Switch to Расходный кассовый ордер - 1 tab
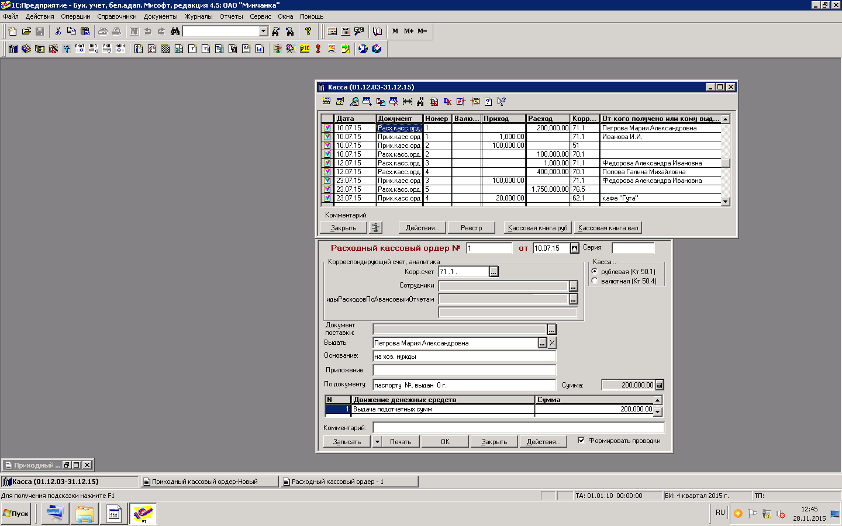Image resolution: width=842 pixels, height=526 pixels. (350, 482)
